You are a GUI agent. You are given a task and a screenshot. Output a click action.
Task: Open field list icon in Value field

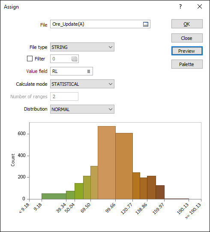click(89, 71)
